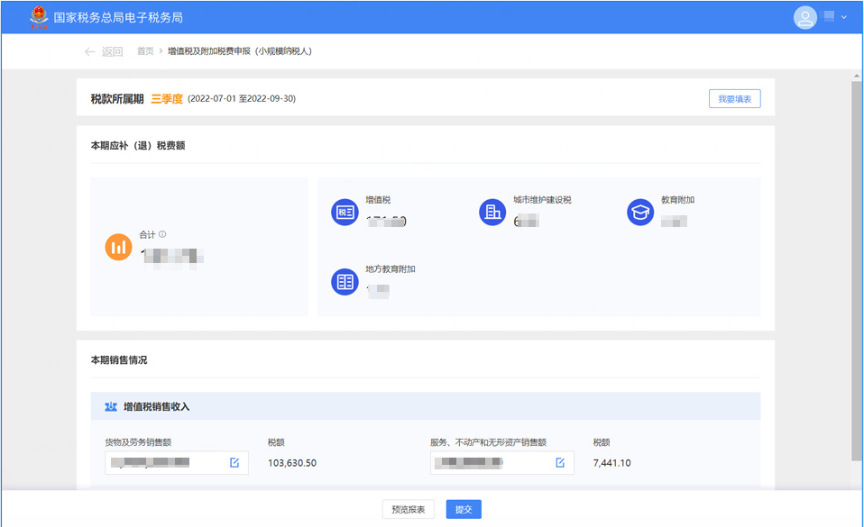Submit the declaration with 提交
Image resolution: width=864 pixels, height=527 pixels.
[x=464, y=509]
